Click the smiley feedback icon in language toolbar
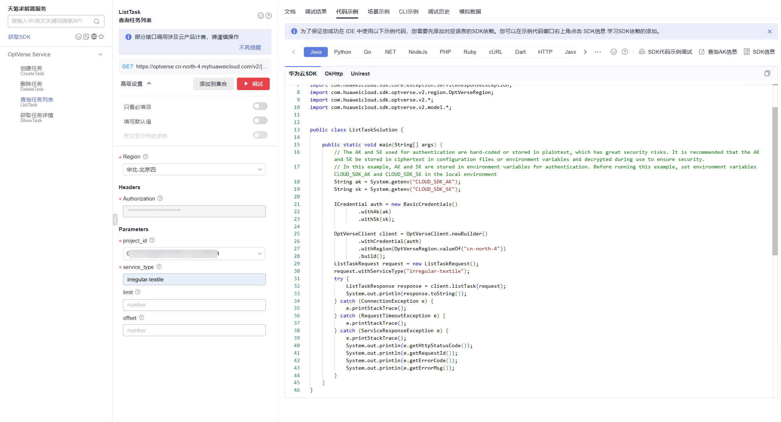 pyautogui.click(x=614, y=52)
